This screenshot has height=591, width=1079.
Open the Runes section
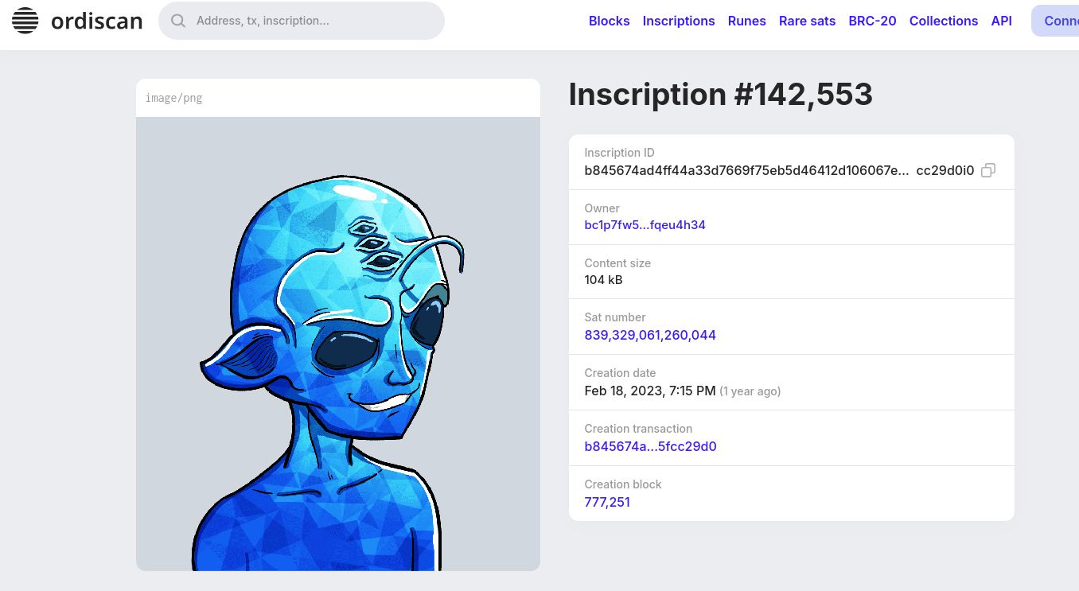click(x=746, y=21)
